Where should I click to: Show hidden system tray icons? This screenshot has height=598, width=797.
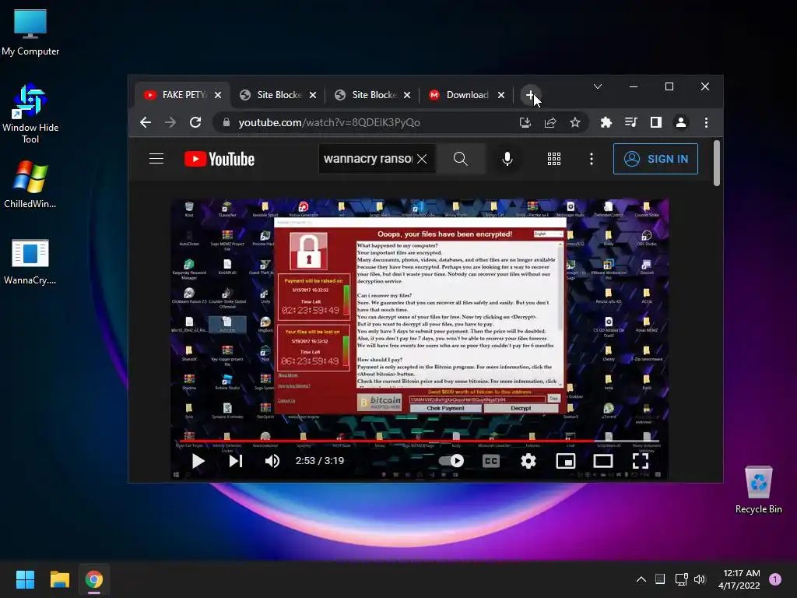pos(641,579)
